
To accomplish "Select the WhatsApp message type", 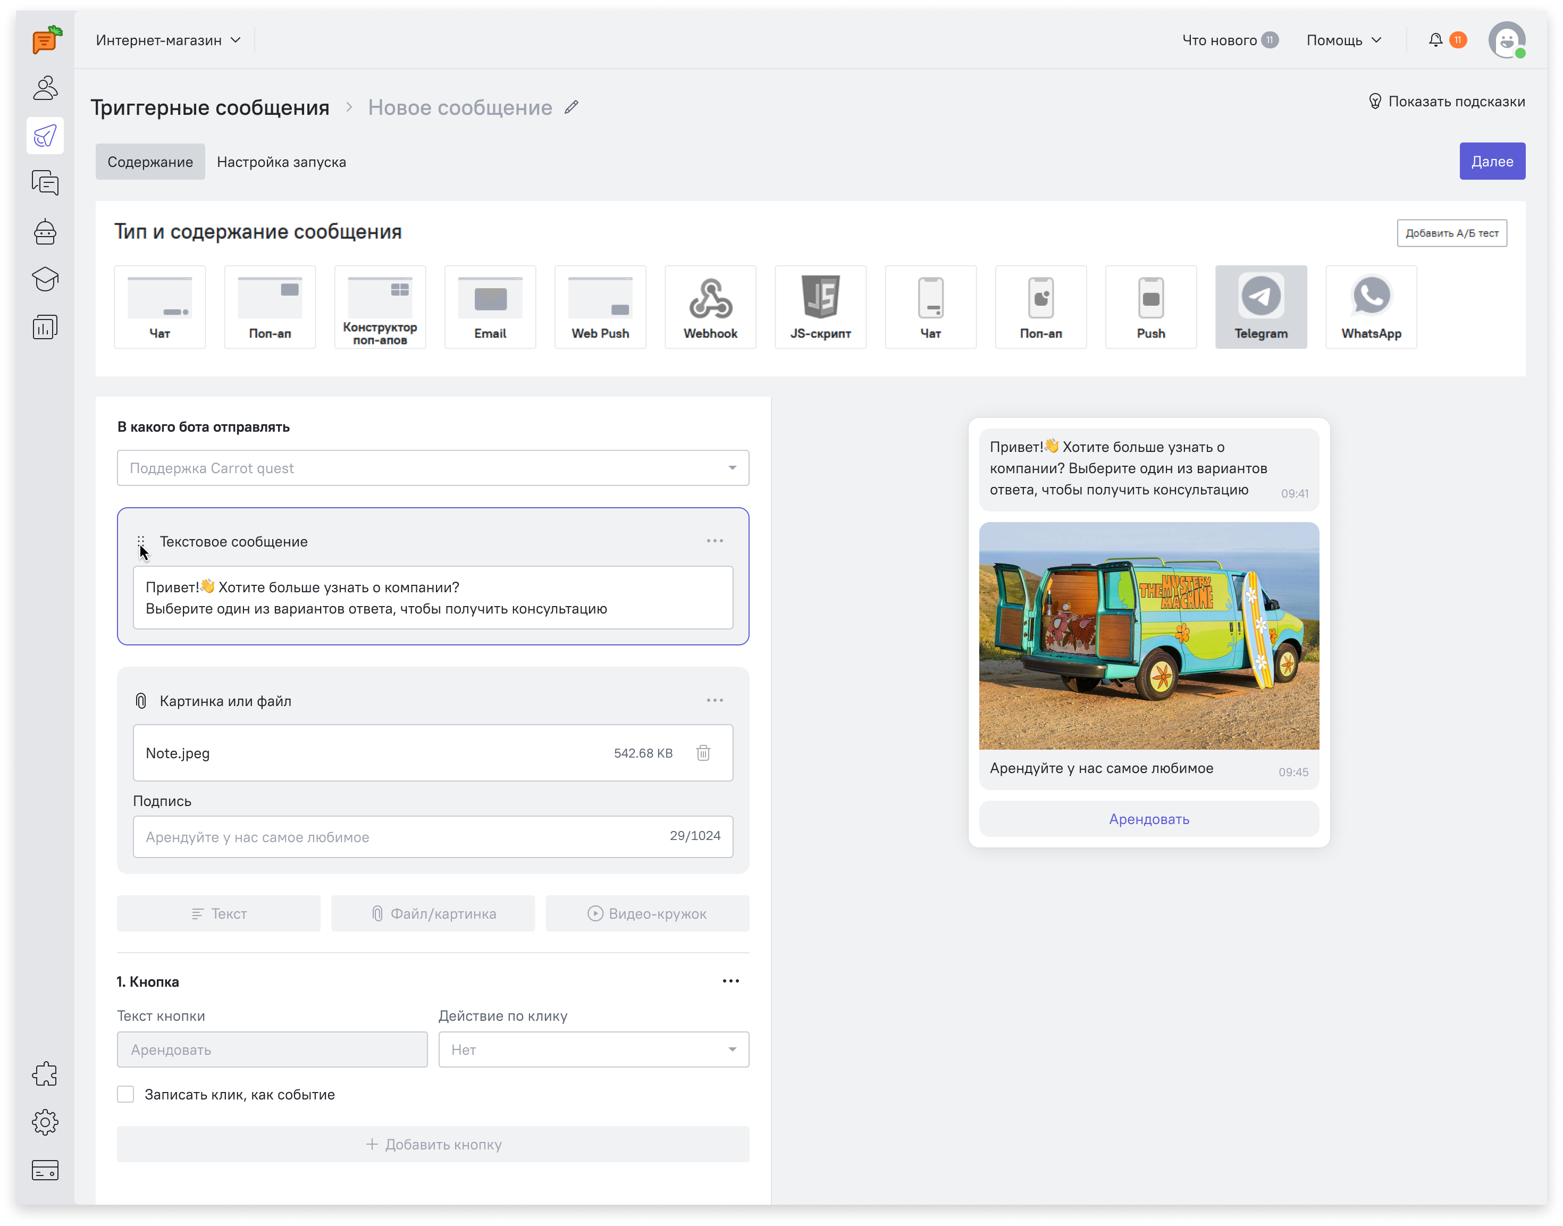I will [1371, 306].
